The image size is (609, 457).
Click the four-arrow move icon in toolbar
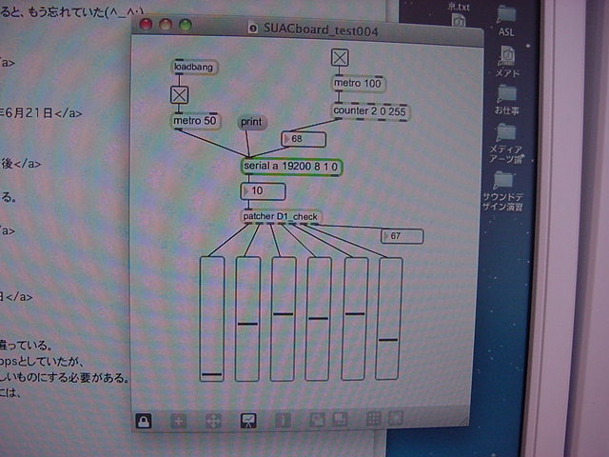213,421
